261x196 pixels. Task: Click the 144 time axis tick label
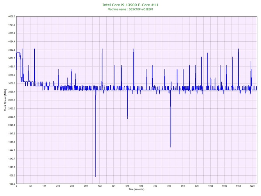(44, 186)
